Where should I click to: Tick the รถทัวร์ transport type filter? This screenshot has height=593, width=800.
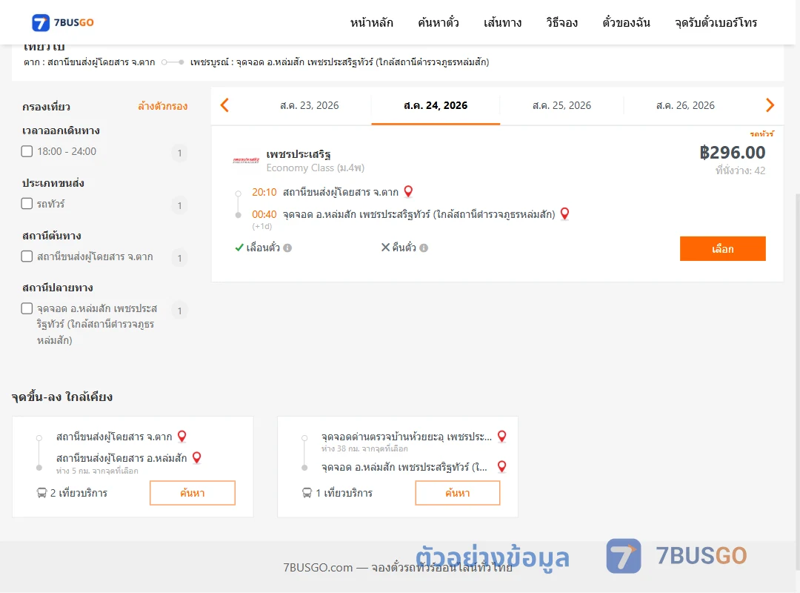[x=27, y=203]
